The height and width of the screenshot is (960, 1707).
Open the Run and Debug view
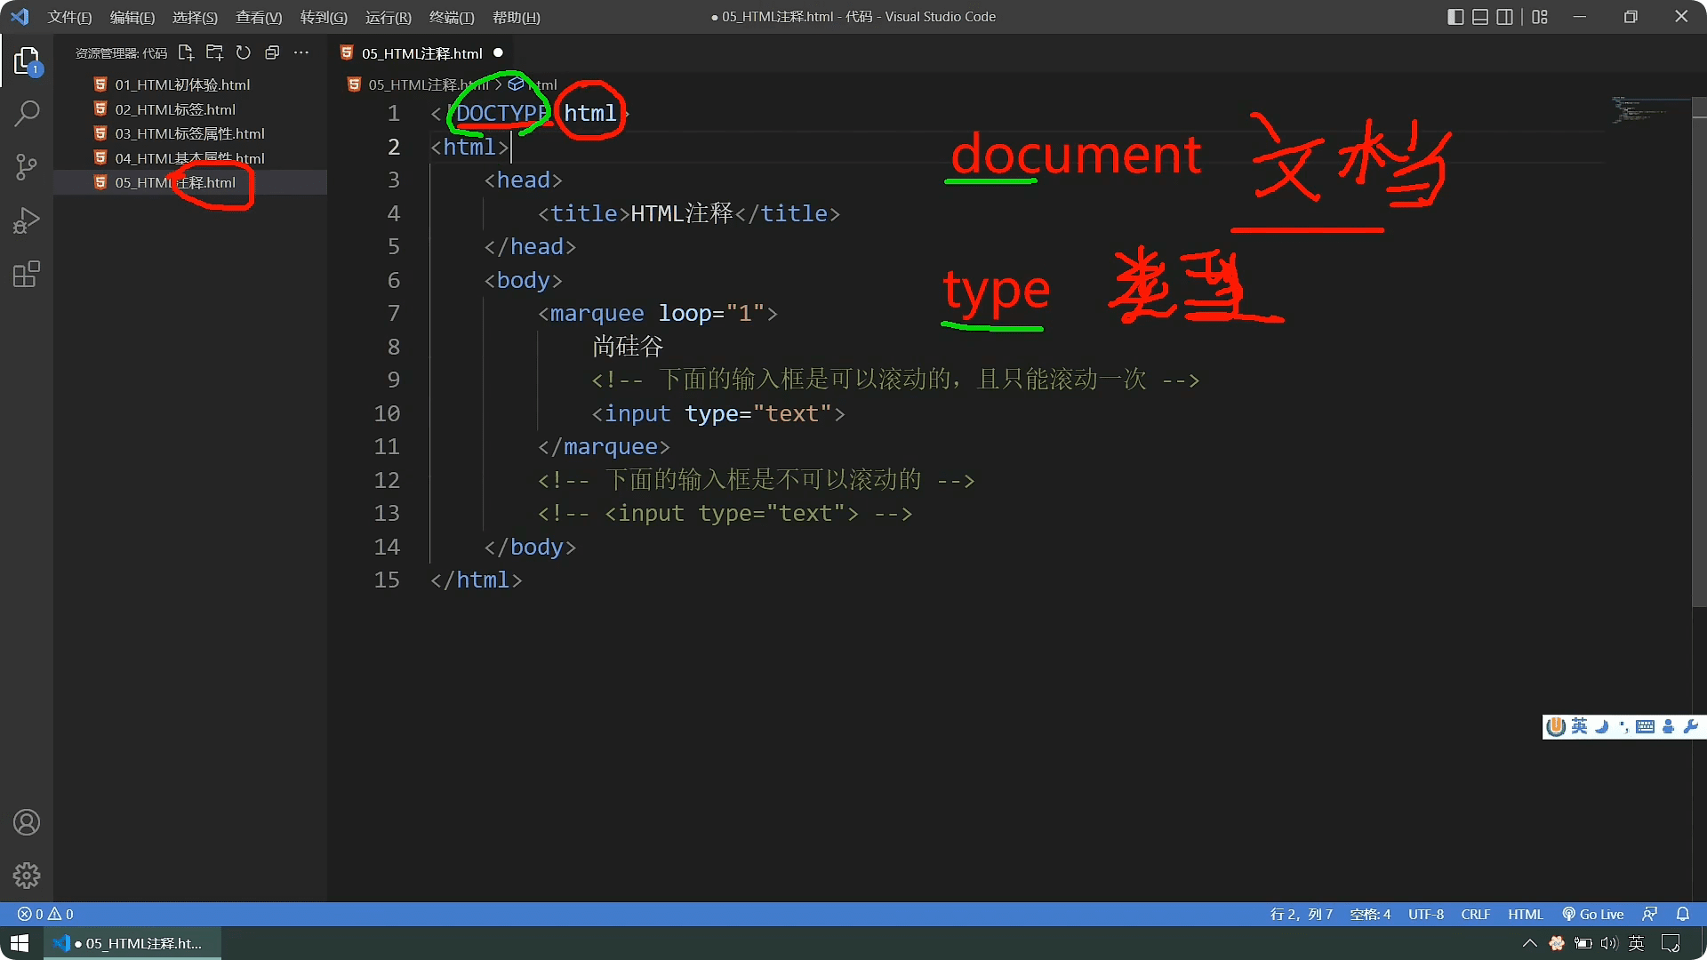27,220
